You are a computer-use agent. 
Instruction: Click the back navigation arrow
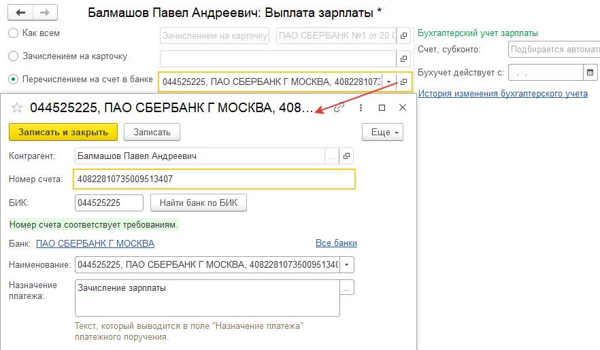[20, 13]
